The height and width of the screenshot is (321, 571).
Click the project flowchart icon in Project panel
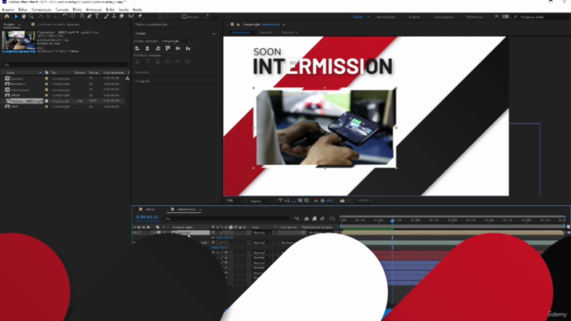127,78
